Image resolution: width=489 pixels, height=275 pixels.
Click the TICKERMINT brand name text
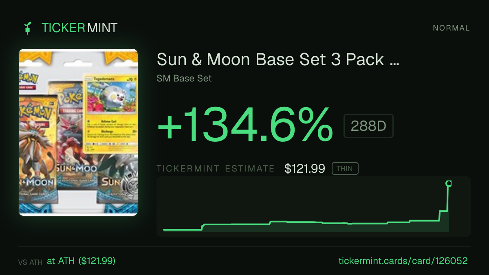(x=79, y=28)
